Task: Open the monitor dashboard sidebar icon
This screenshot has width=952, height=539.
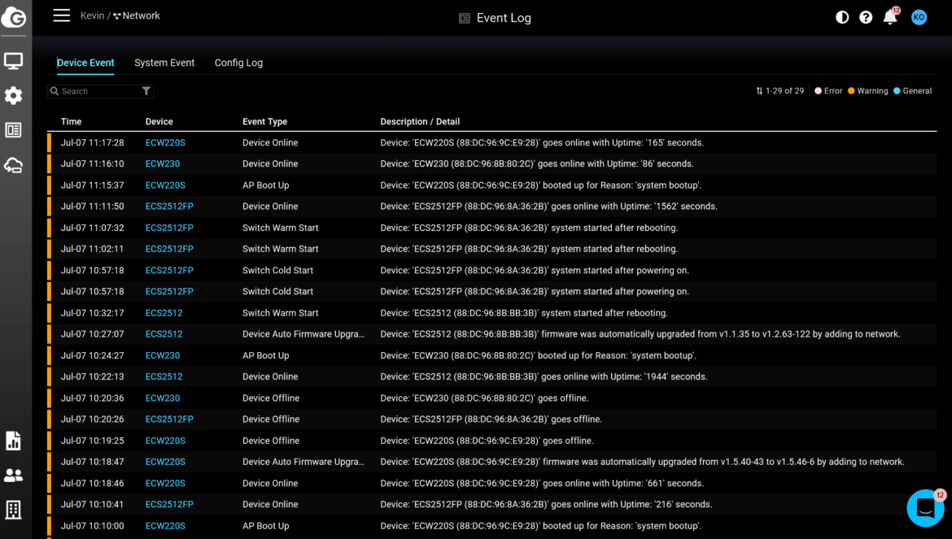Action: (13, 61)
